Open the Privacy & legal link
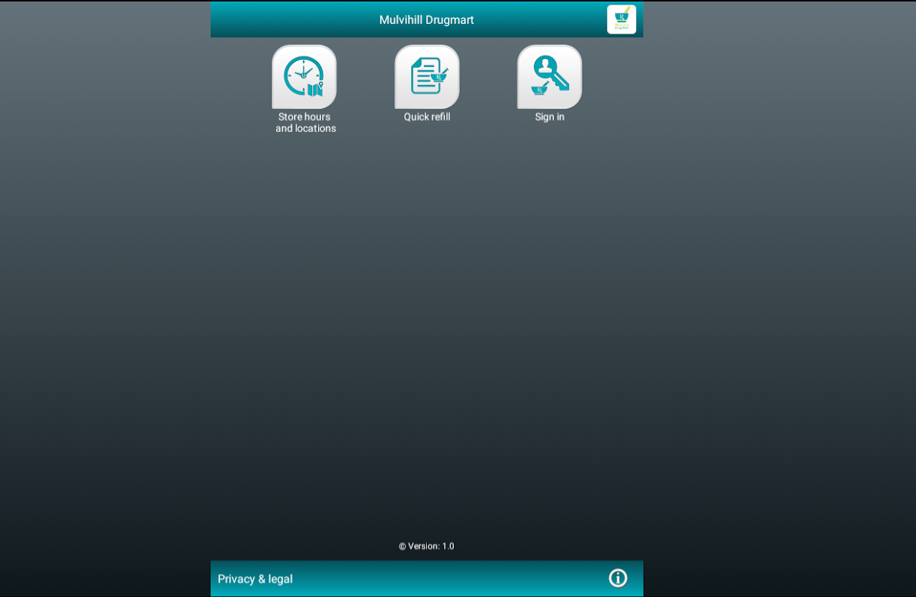916x597 pixels. tap(255, 579)
